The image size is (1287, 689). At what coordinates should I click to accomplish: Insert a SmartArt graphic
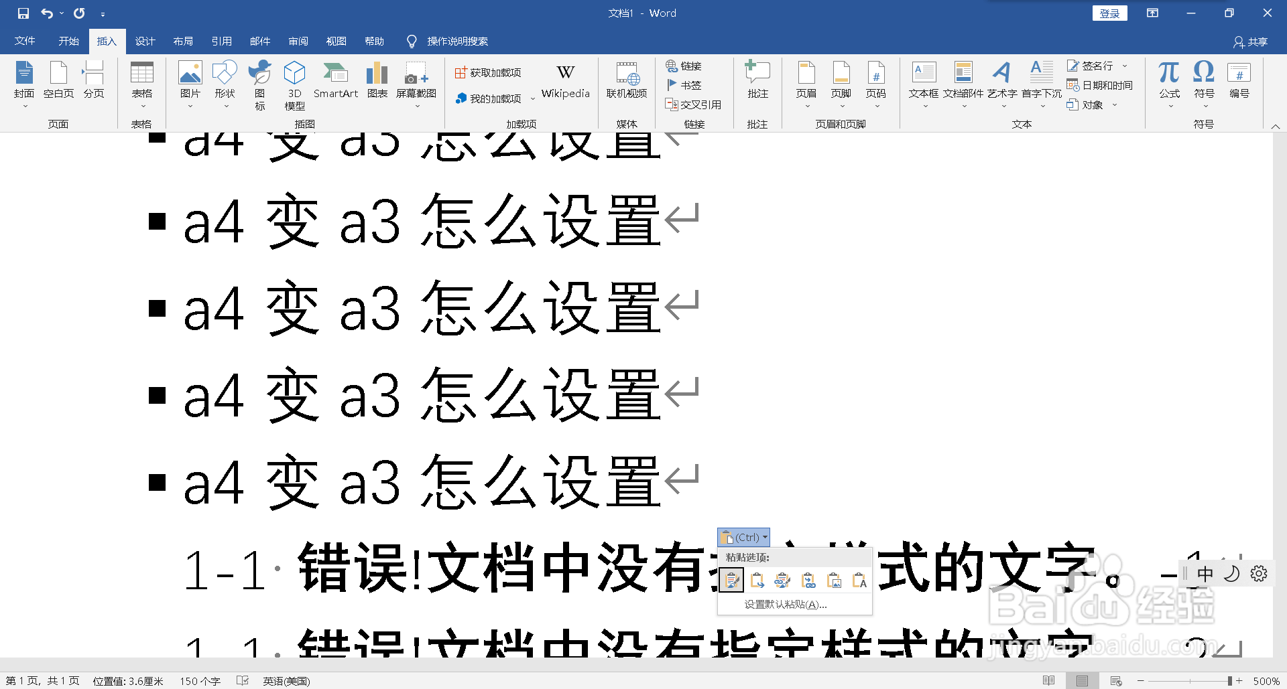click(x=336, y=80)
